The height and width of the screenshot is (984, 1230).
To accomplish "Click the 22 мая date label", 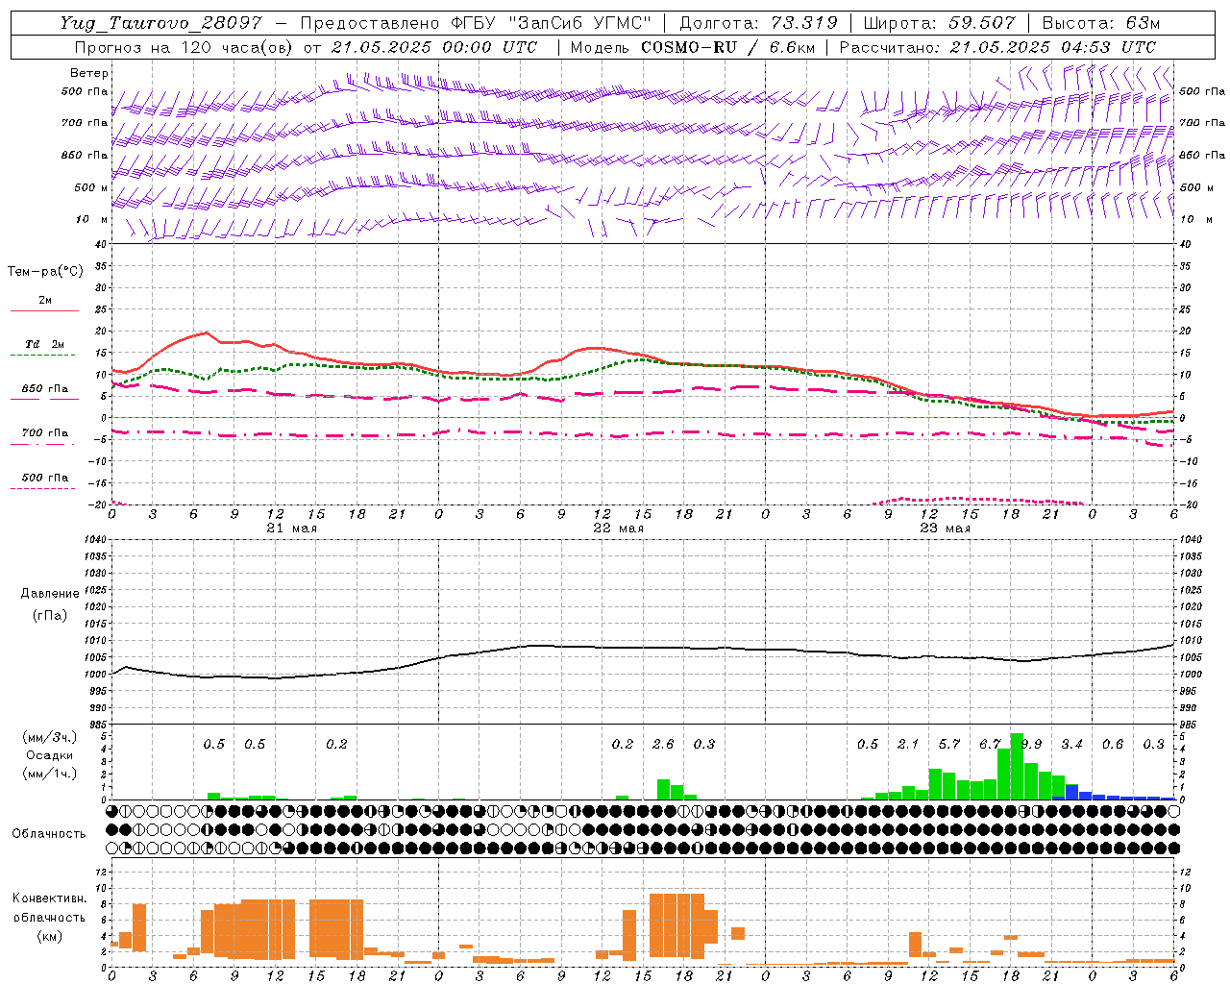I will 618,529.
